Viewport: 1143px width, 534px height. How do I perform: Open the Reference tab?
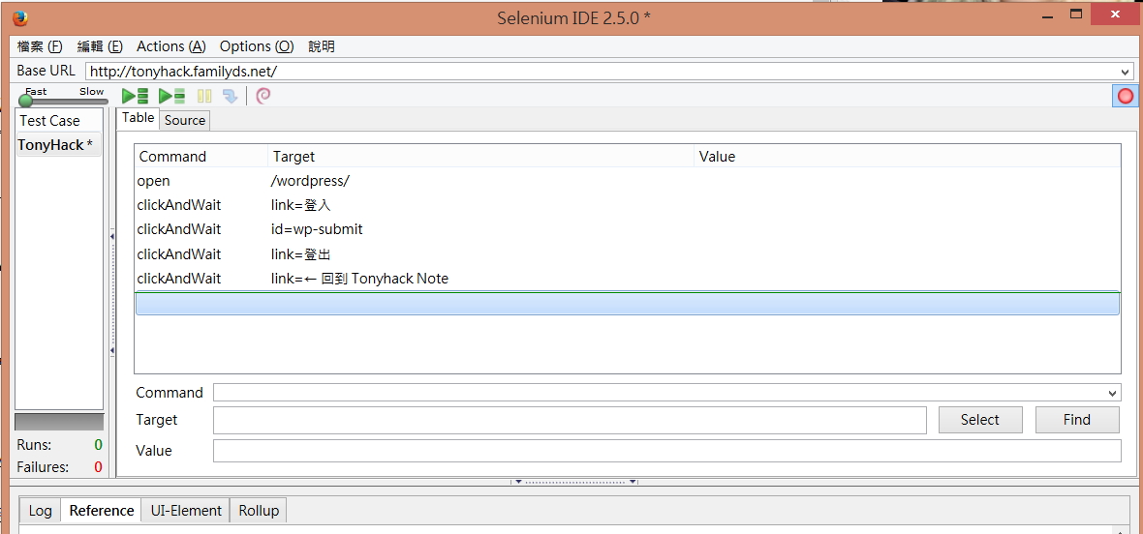pos(102,511)
